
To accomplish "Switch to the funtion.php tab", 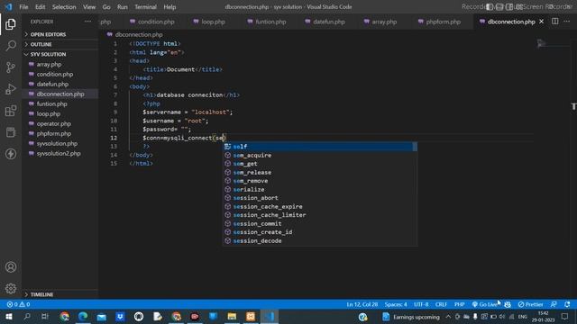I will (x=267, y=22).
